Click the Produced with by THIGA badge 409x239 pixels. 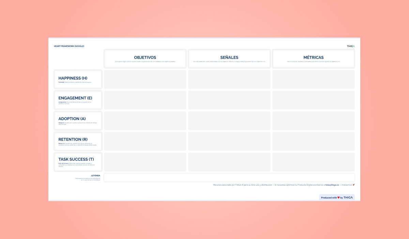pyautogui.click(x=337, y=197)
